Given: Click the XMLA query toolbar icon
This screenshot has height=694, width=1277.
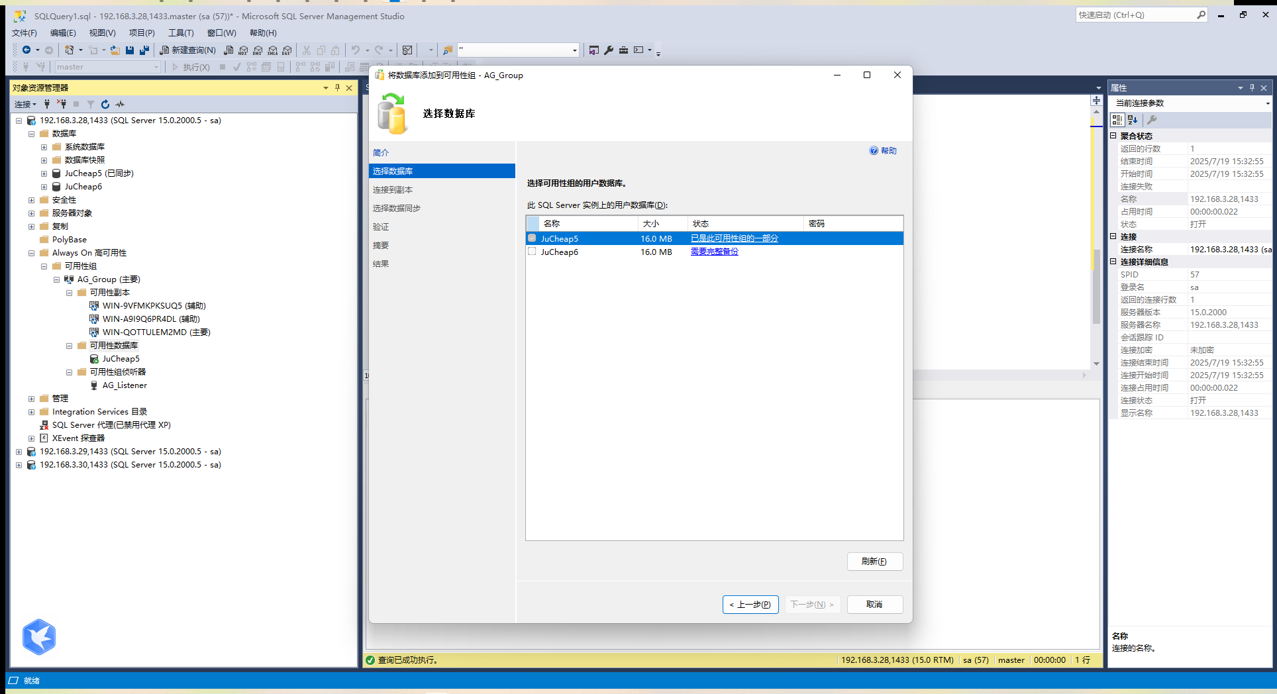Looking at the screenshot, I should click(272, 50).
